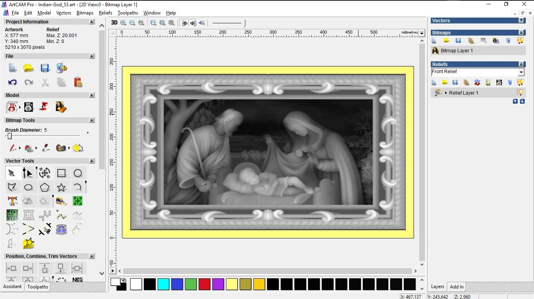The height and width of the screenshot is (299, 534).
Task: Select the Create Star vector tool
Action: tap(61, 187)
